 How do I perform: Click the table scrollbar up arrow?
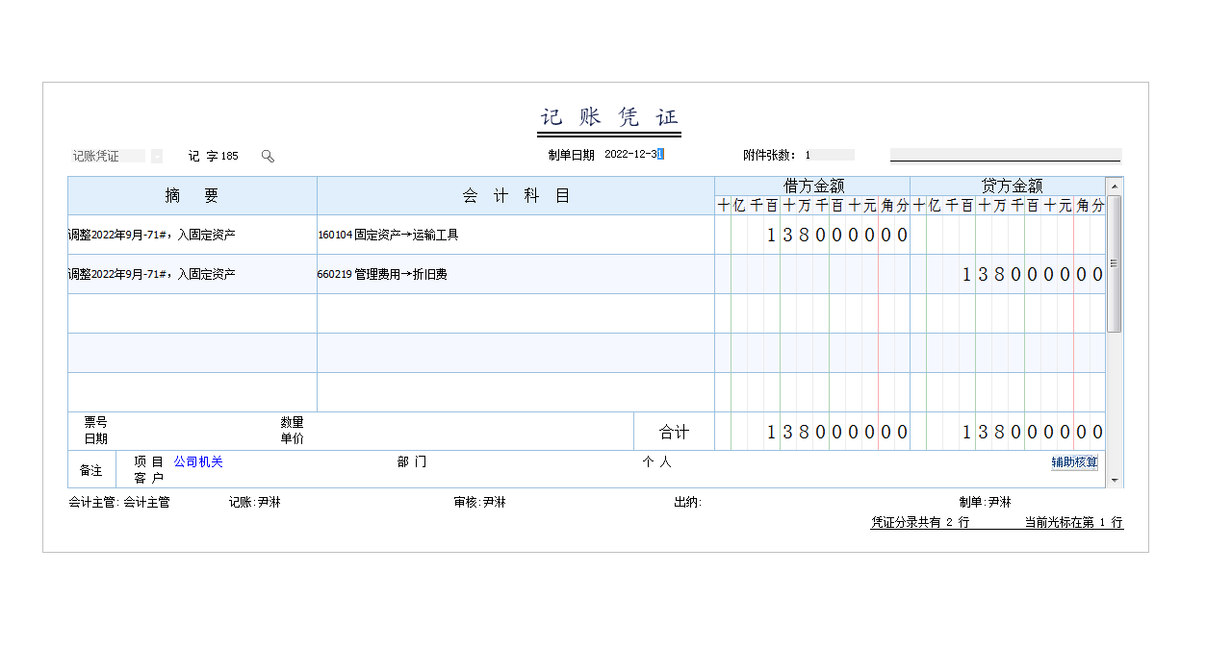(x=1115, y=186)
